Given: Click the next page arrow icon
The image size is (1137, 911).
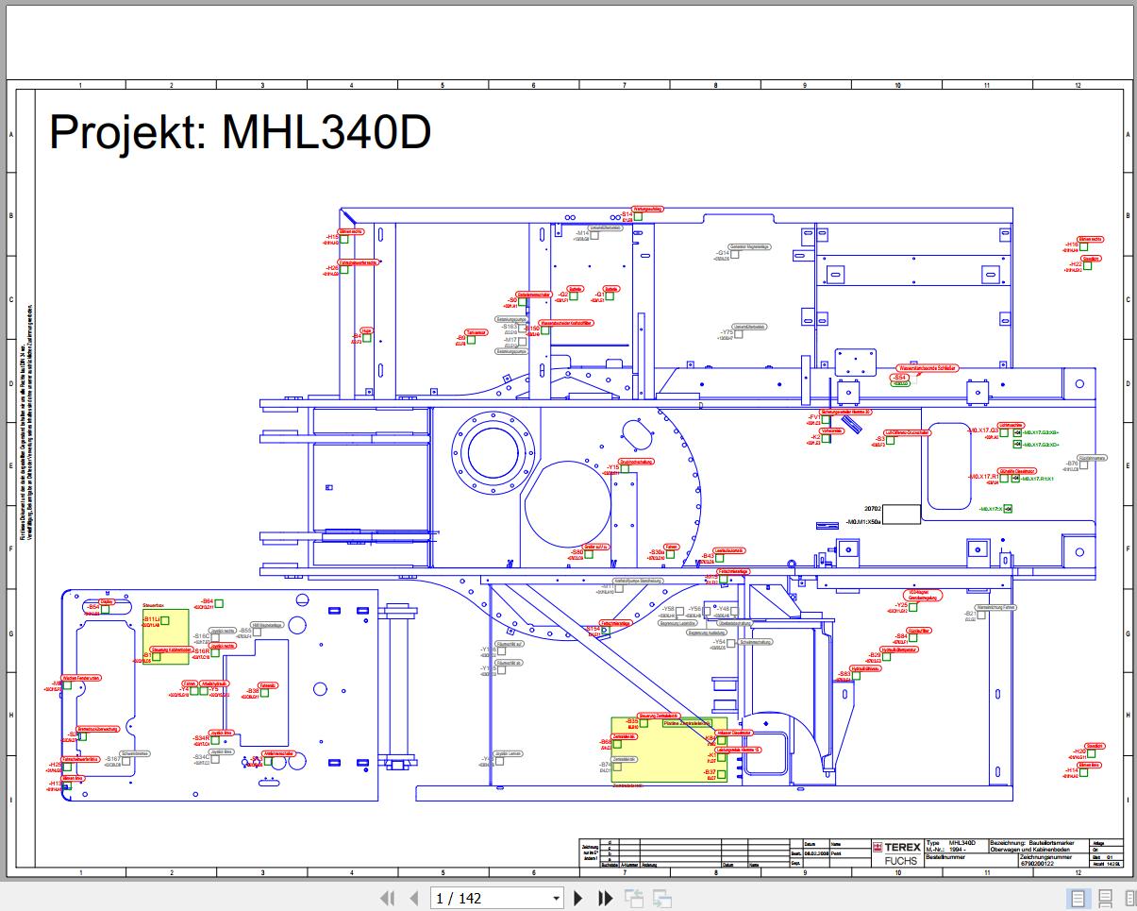Looking at the screenshot, I should pos(578,898).
